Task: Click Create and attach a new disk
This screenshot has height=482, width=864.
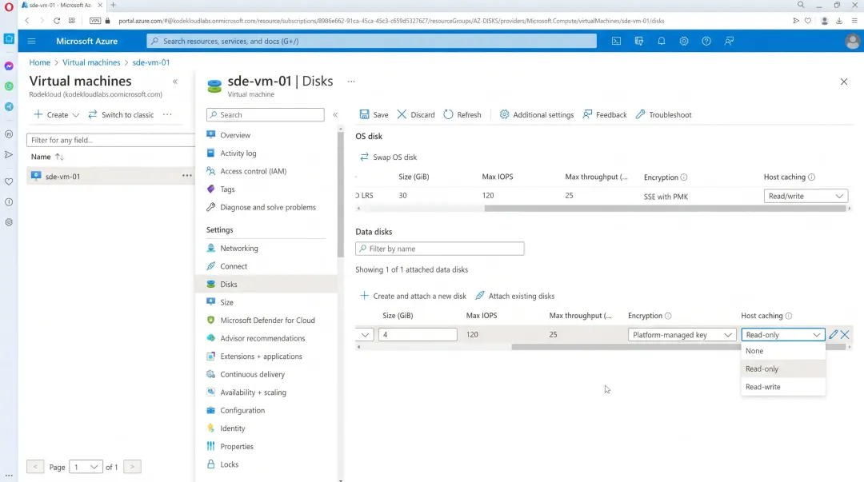Action: [413, 296]
